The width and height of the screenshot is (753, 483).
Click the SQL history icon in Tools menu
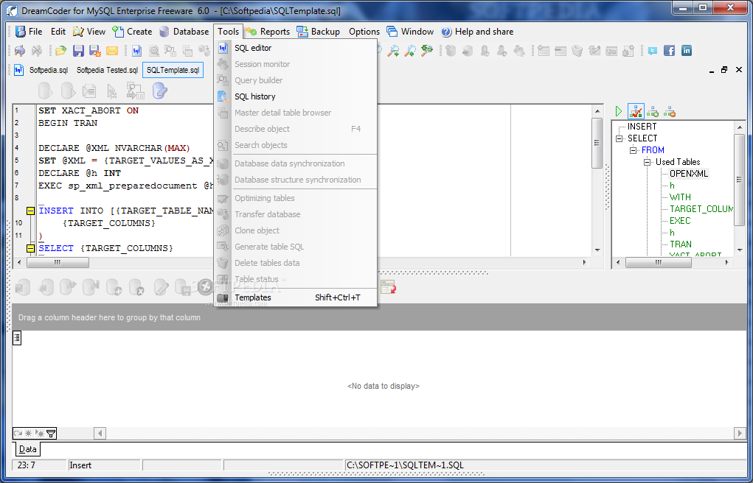tap(223, 96)
